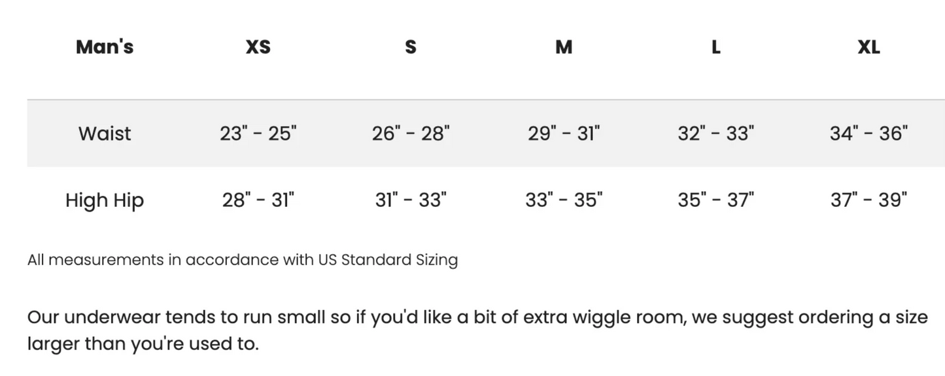Click the US Standard Sizing note
Viewport: 945px width, 376px height.
click(x=243, y=260)
